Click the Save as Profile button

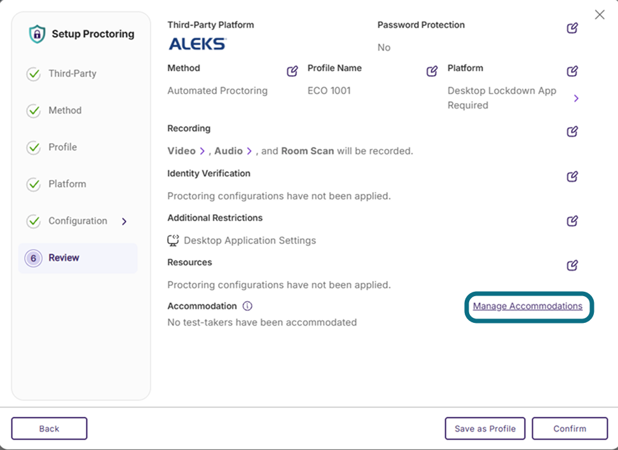[x=484, y=428]
